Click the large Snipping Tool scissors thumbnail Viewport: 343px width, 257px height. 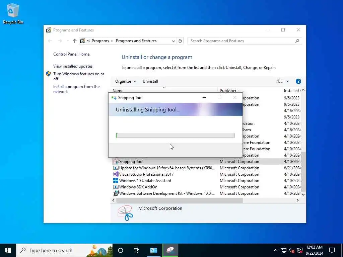coord(125,212)
